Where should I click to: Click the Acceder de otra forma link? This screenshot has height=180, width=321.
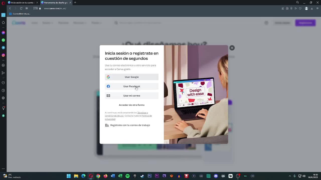click(132, 105)
